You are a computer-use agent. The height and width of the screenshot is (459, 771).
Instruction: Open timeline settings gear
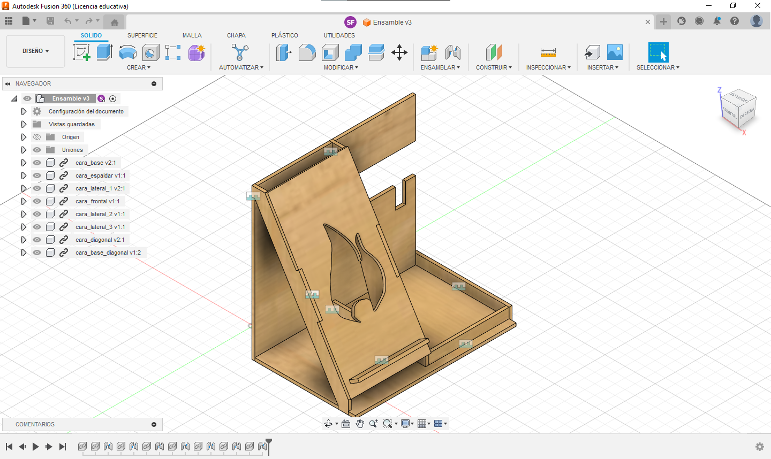click(759, 447)
